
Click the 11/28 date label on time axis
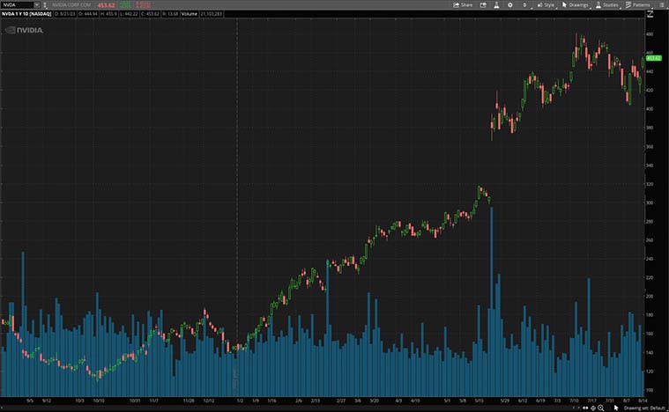pyautogui.click(x=189, y=401)
